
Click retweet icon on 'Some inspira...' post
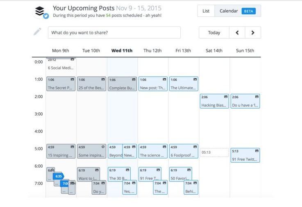103,147
